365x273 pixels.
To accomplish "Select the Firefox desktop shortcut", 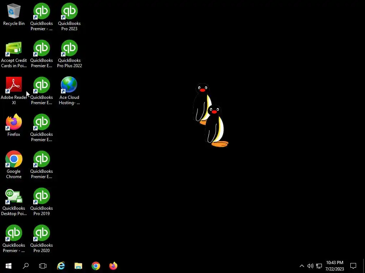I will click(x=14, y=125).
